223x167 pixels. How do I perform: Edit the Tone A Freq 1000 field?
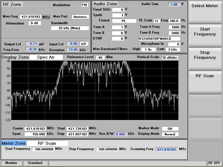pos(174,27)
